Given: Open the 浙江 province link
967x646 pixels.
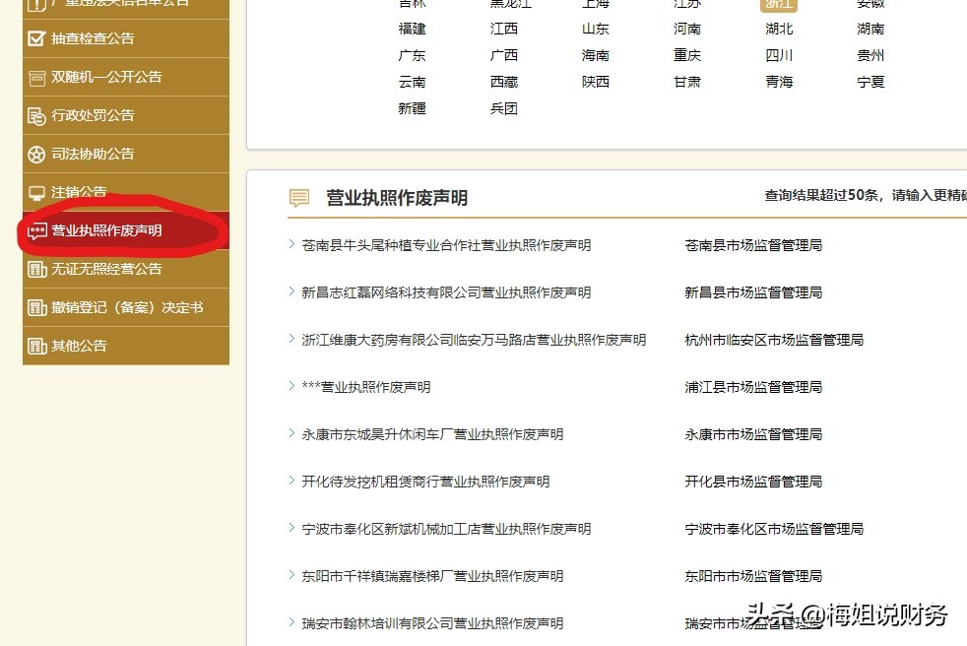Looking at the screenshot, I should [778, 5].
